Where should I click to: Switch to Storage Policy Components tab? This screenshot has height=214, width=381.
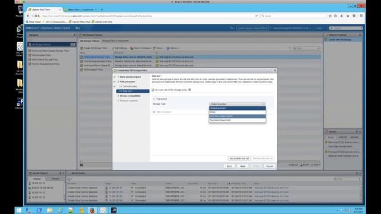(115, 41)
